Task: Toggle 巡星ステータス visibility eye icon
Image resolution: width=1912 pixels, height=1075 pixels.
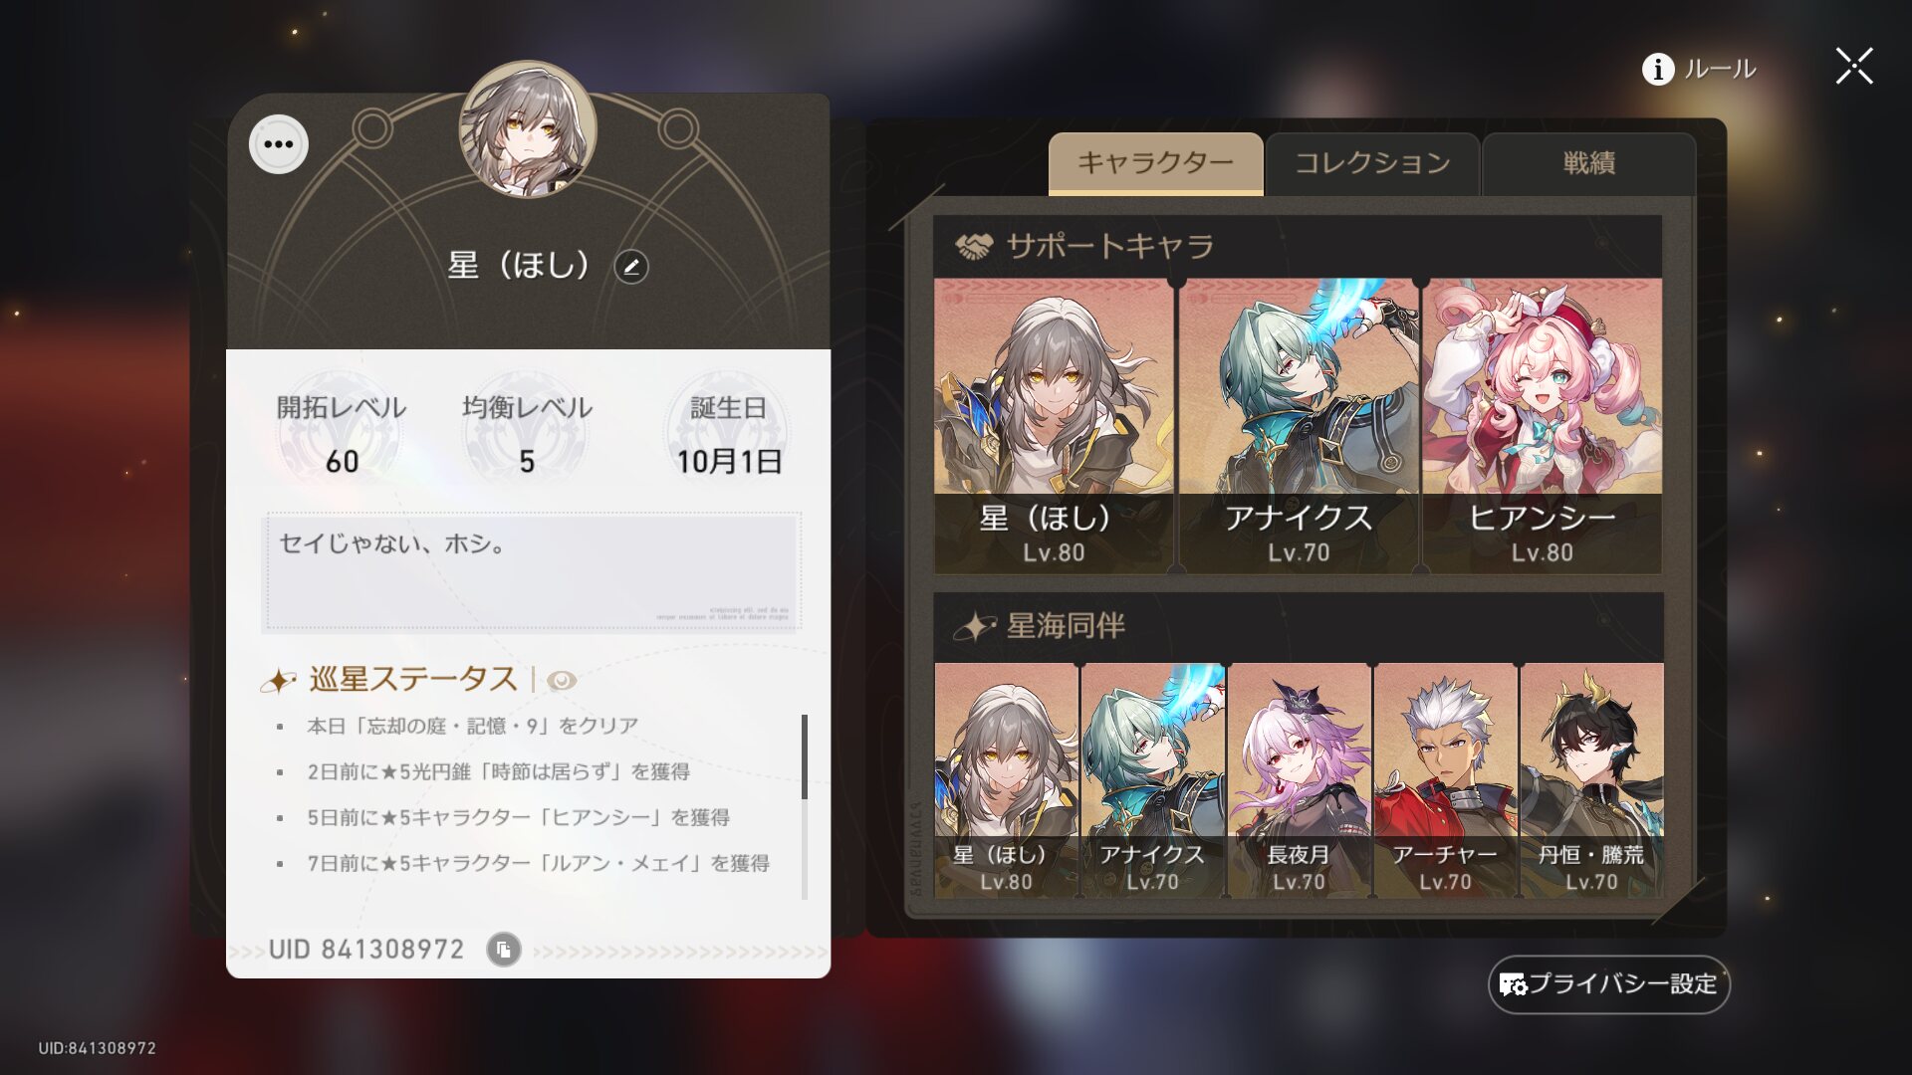Action: pyautogui.click(x=562, y=681)
